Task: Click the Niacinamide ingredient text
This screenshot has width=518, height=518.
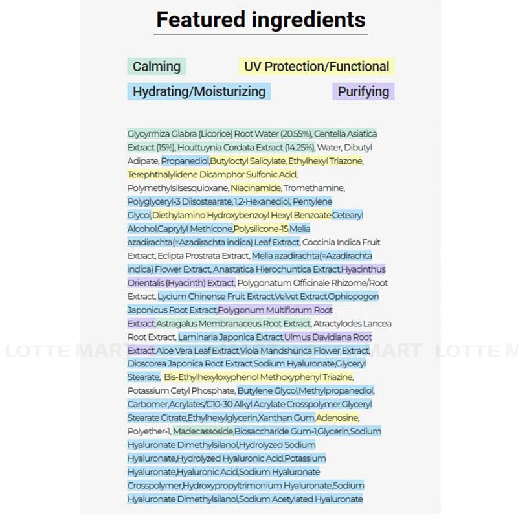Action: 256,188
